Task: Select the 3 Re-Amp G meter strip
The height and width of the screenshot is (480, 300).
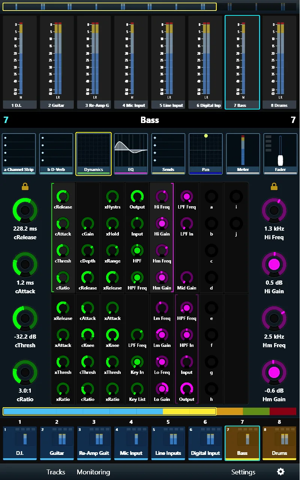Action: click(94, 62)
